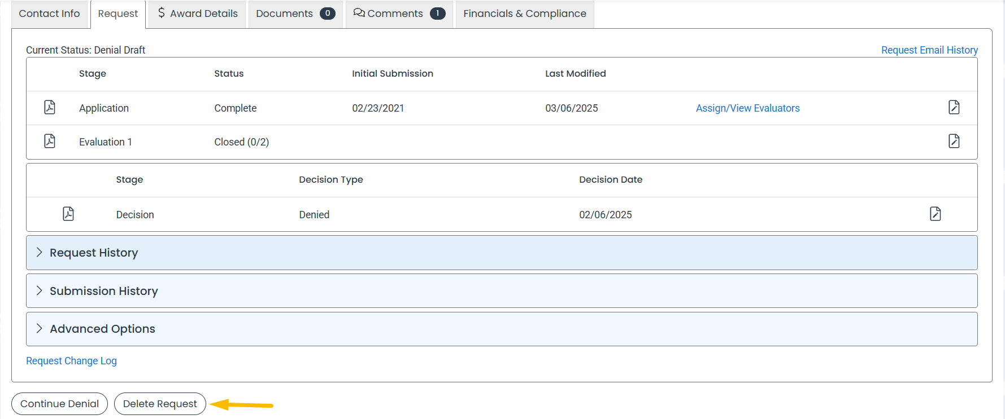Expand the Submission History section
1005x419 pixels.
point(502,291)
